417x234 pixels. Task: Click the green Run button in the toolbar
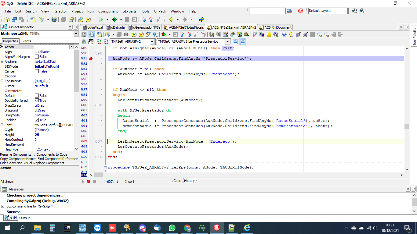[101, 19]
